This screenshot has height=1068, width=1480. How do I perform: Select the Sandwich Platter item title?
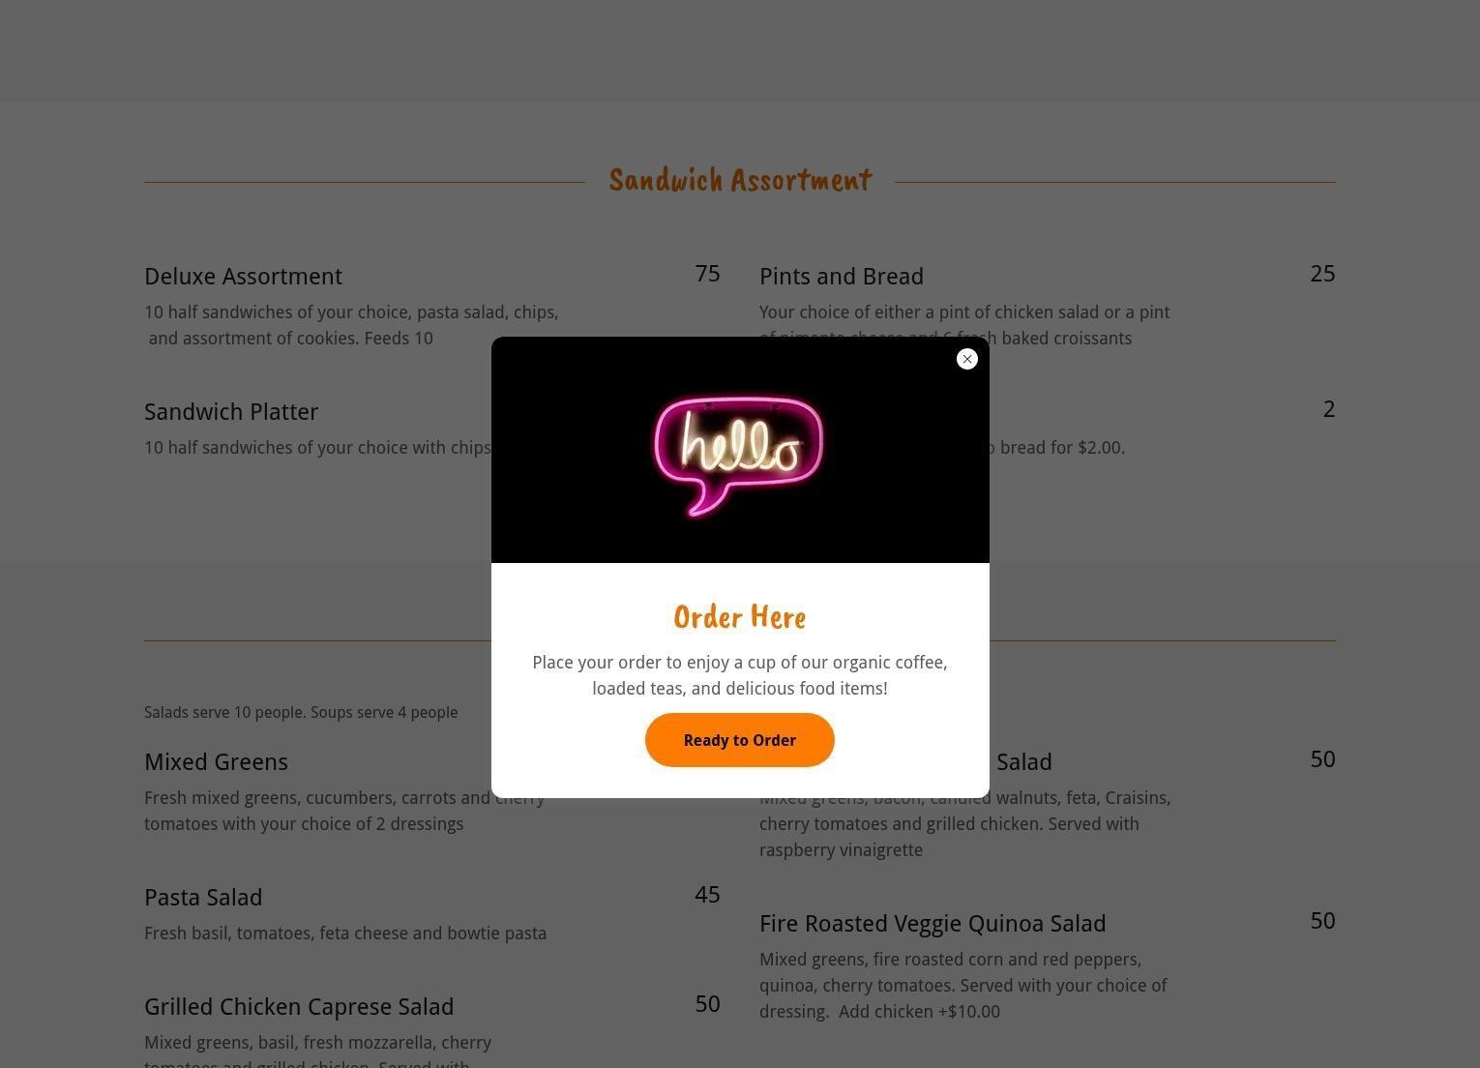pyautogui.click(x=231, y=412)
